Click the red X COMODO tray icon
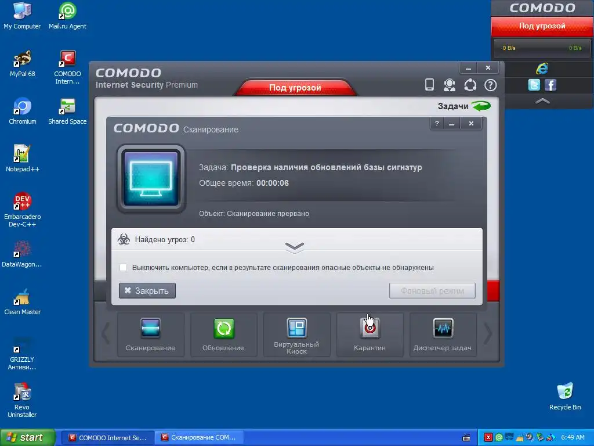The width and height of the screenshot is (594, 446). point(488,438)
